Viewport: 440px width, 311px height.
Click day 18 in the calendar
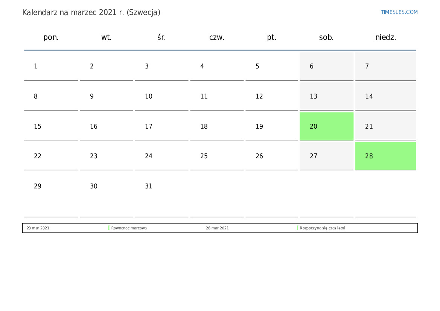coord(217,126)
